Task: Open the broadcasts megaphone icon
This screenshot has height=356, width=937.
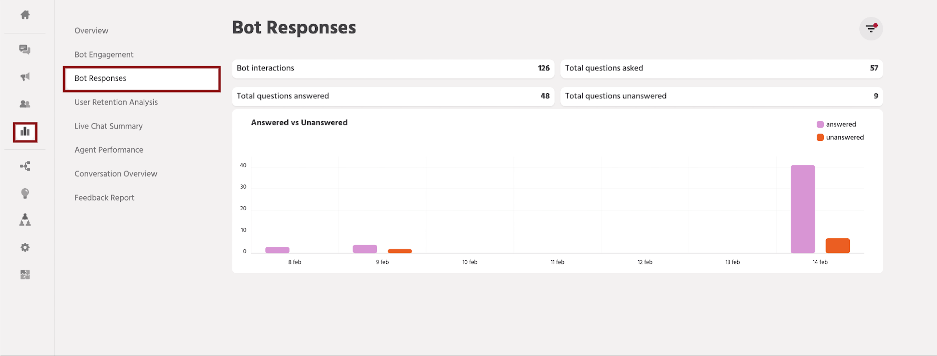Action: (x=25, y=76)
